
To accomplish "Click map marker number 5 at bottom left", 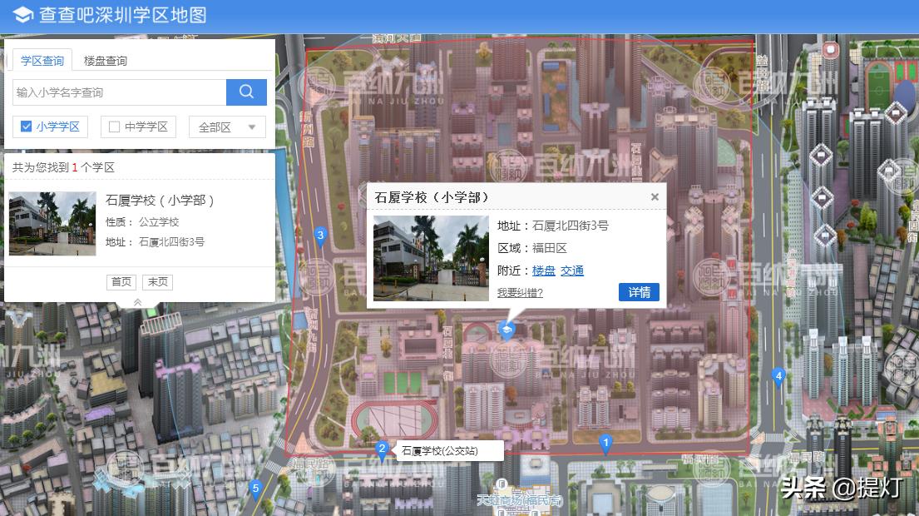I will coord(254,489).
